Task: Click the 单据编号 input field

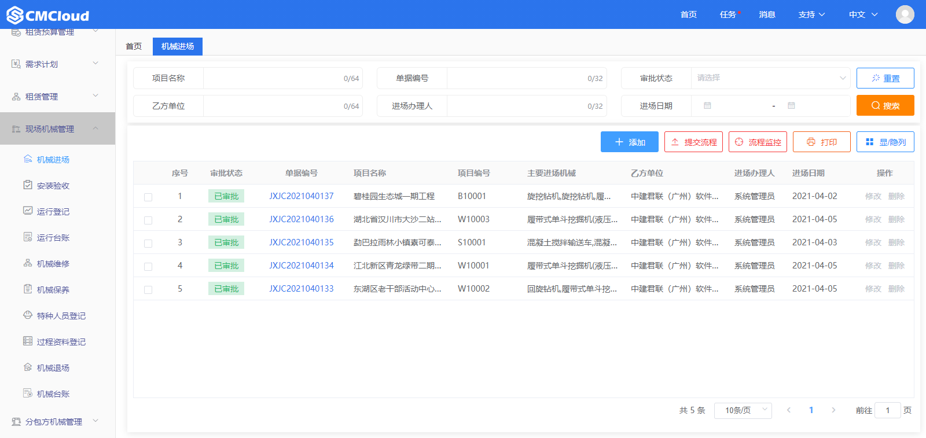Action: (527, 78)
